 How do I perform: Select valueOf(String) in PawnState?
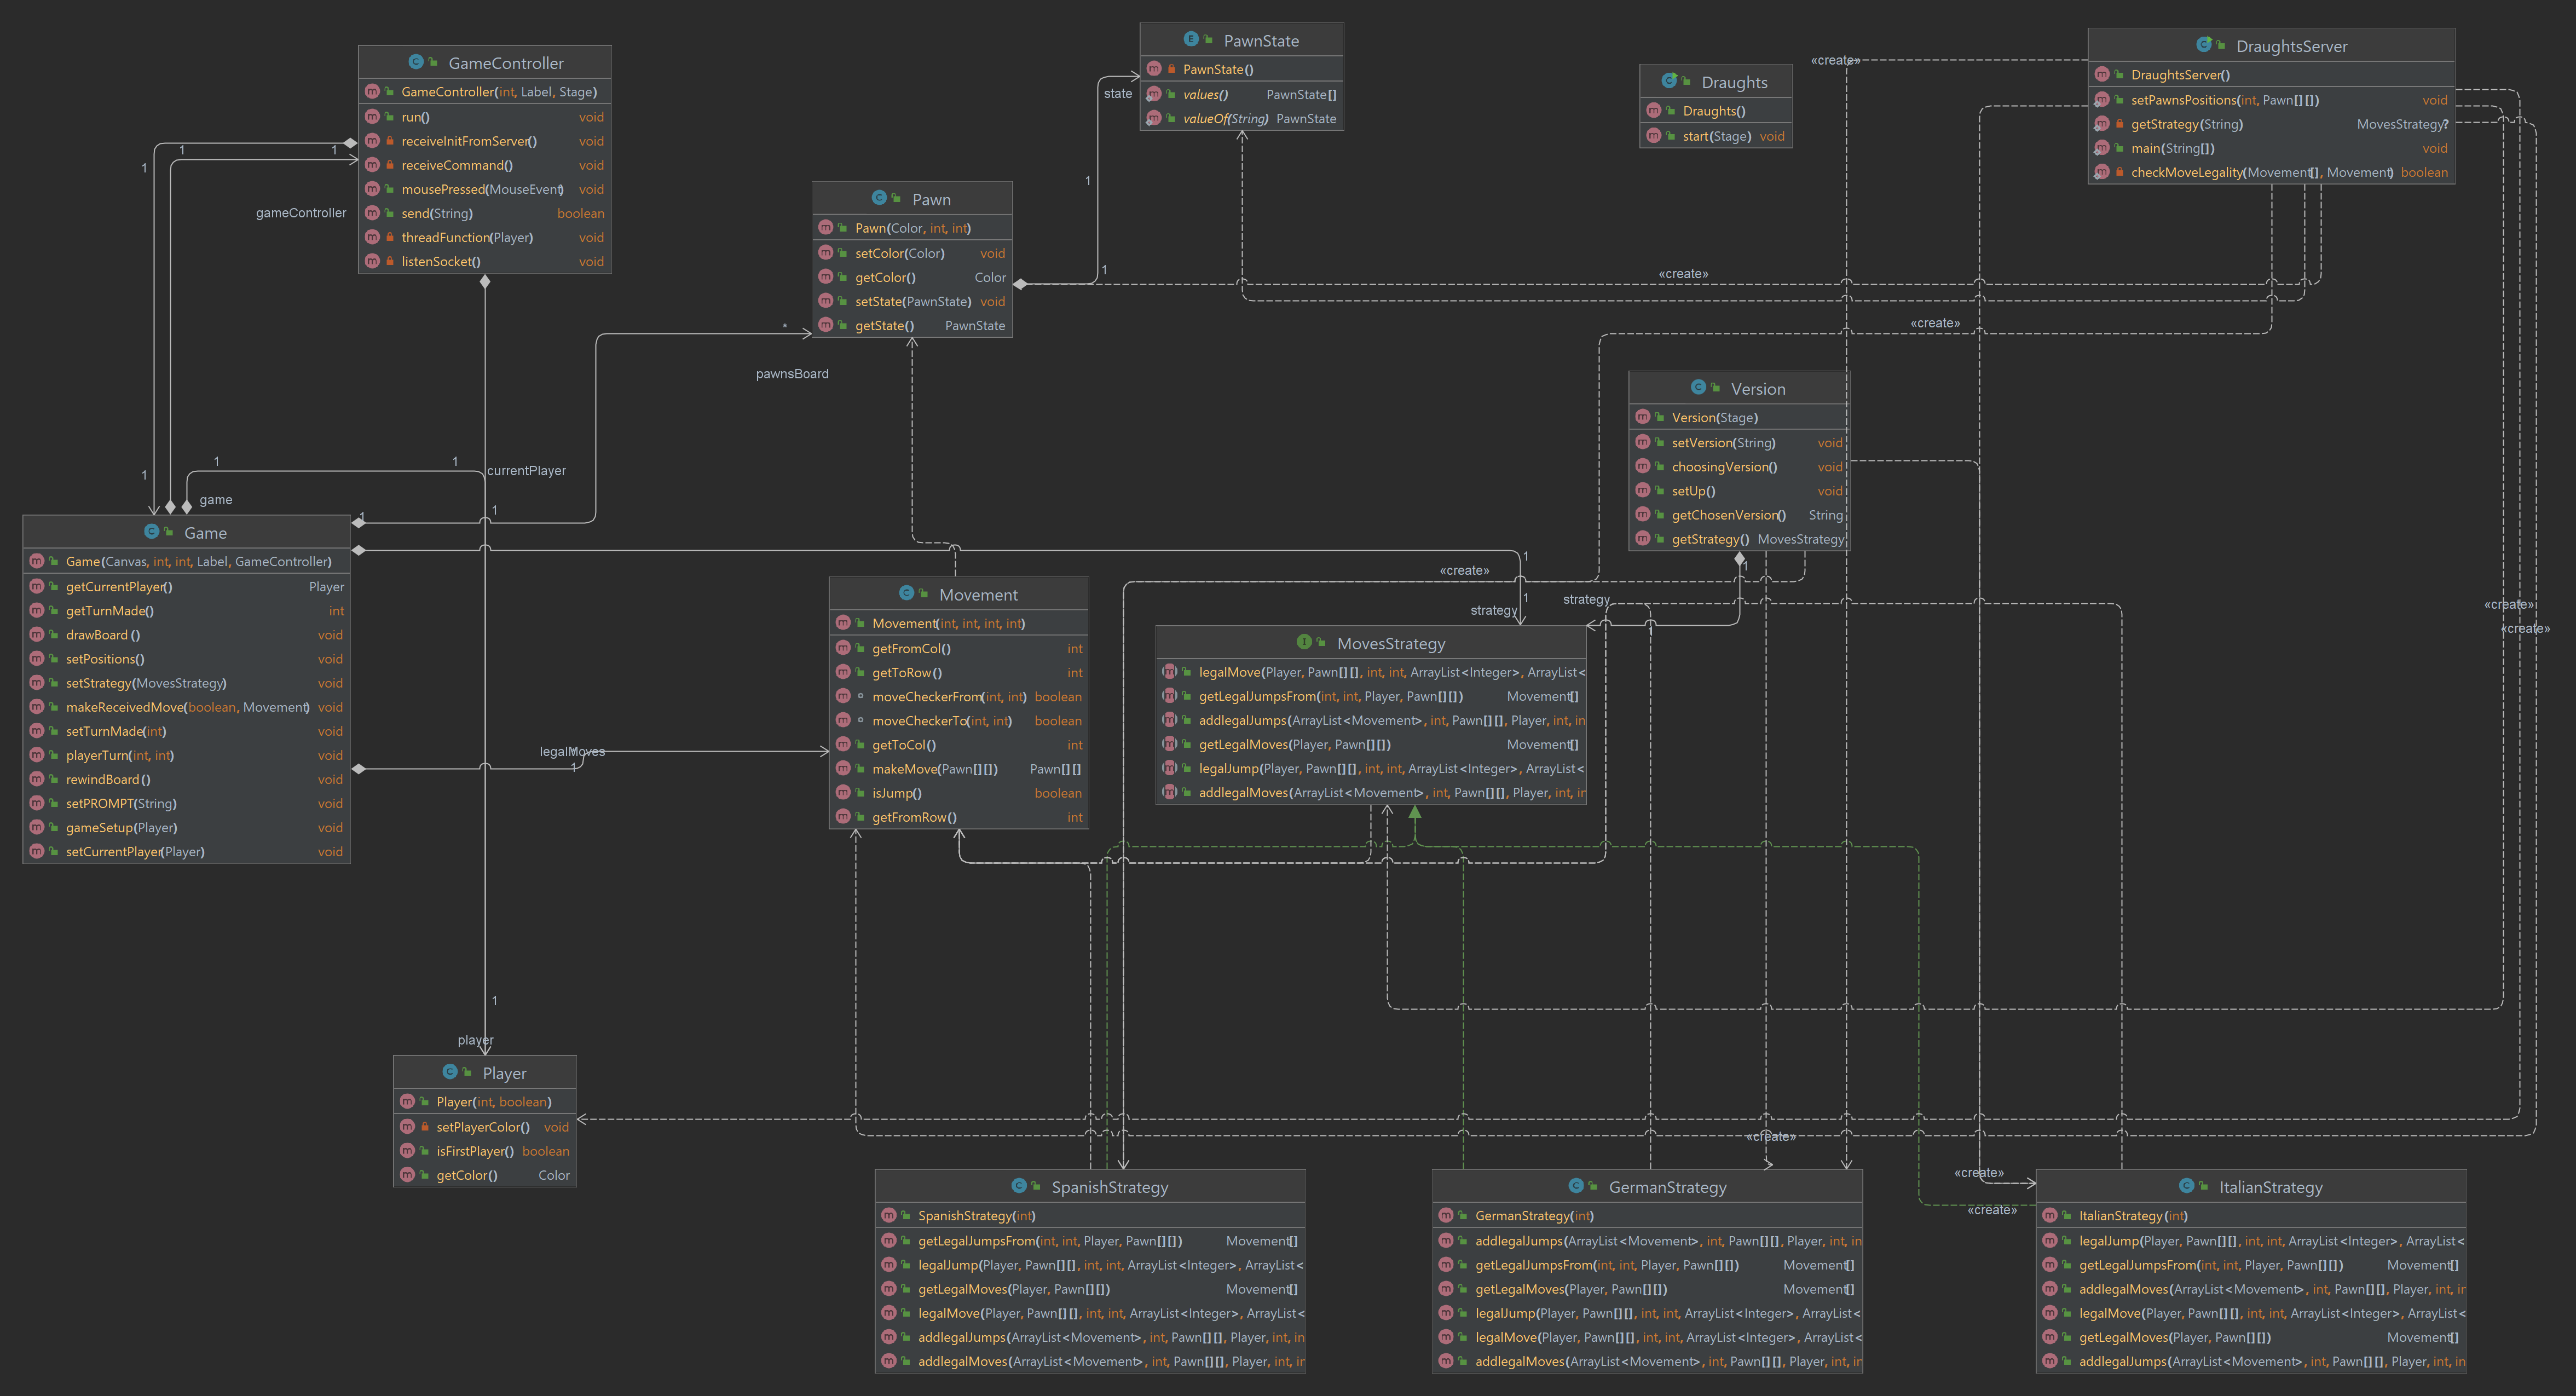(1242, 118)
